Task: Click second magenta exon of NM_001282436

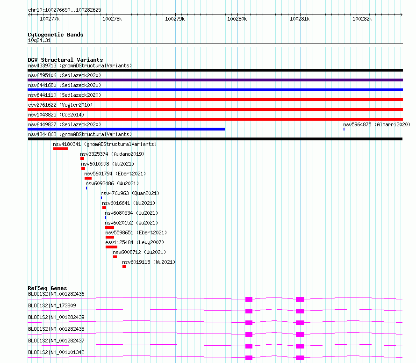Action: pos(300,299)
